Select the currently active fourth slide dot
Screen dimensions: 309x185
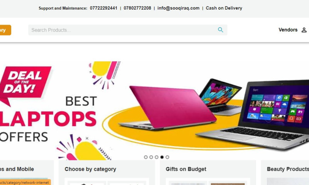(162, 157)
